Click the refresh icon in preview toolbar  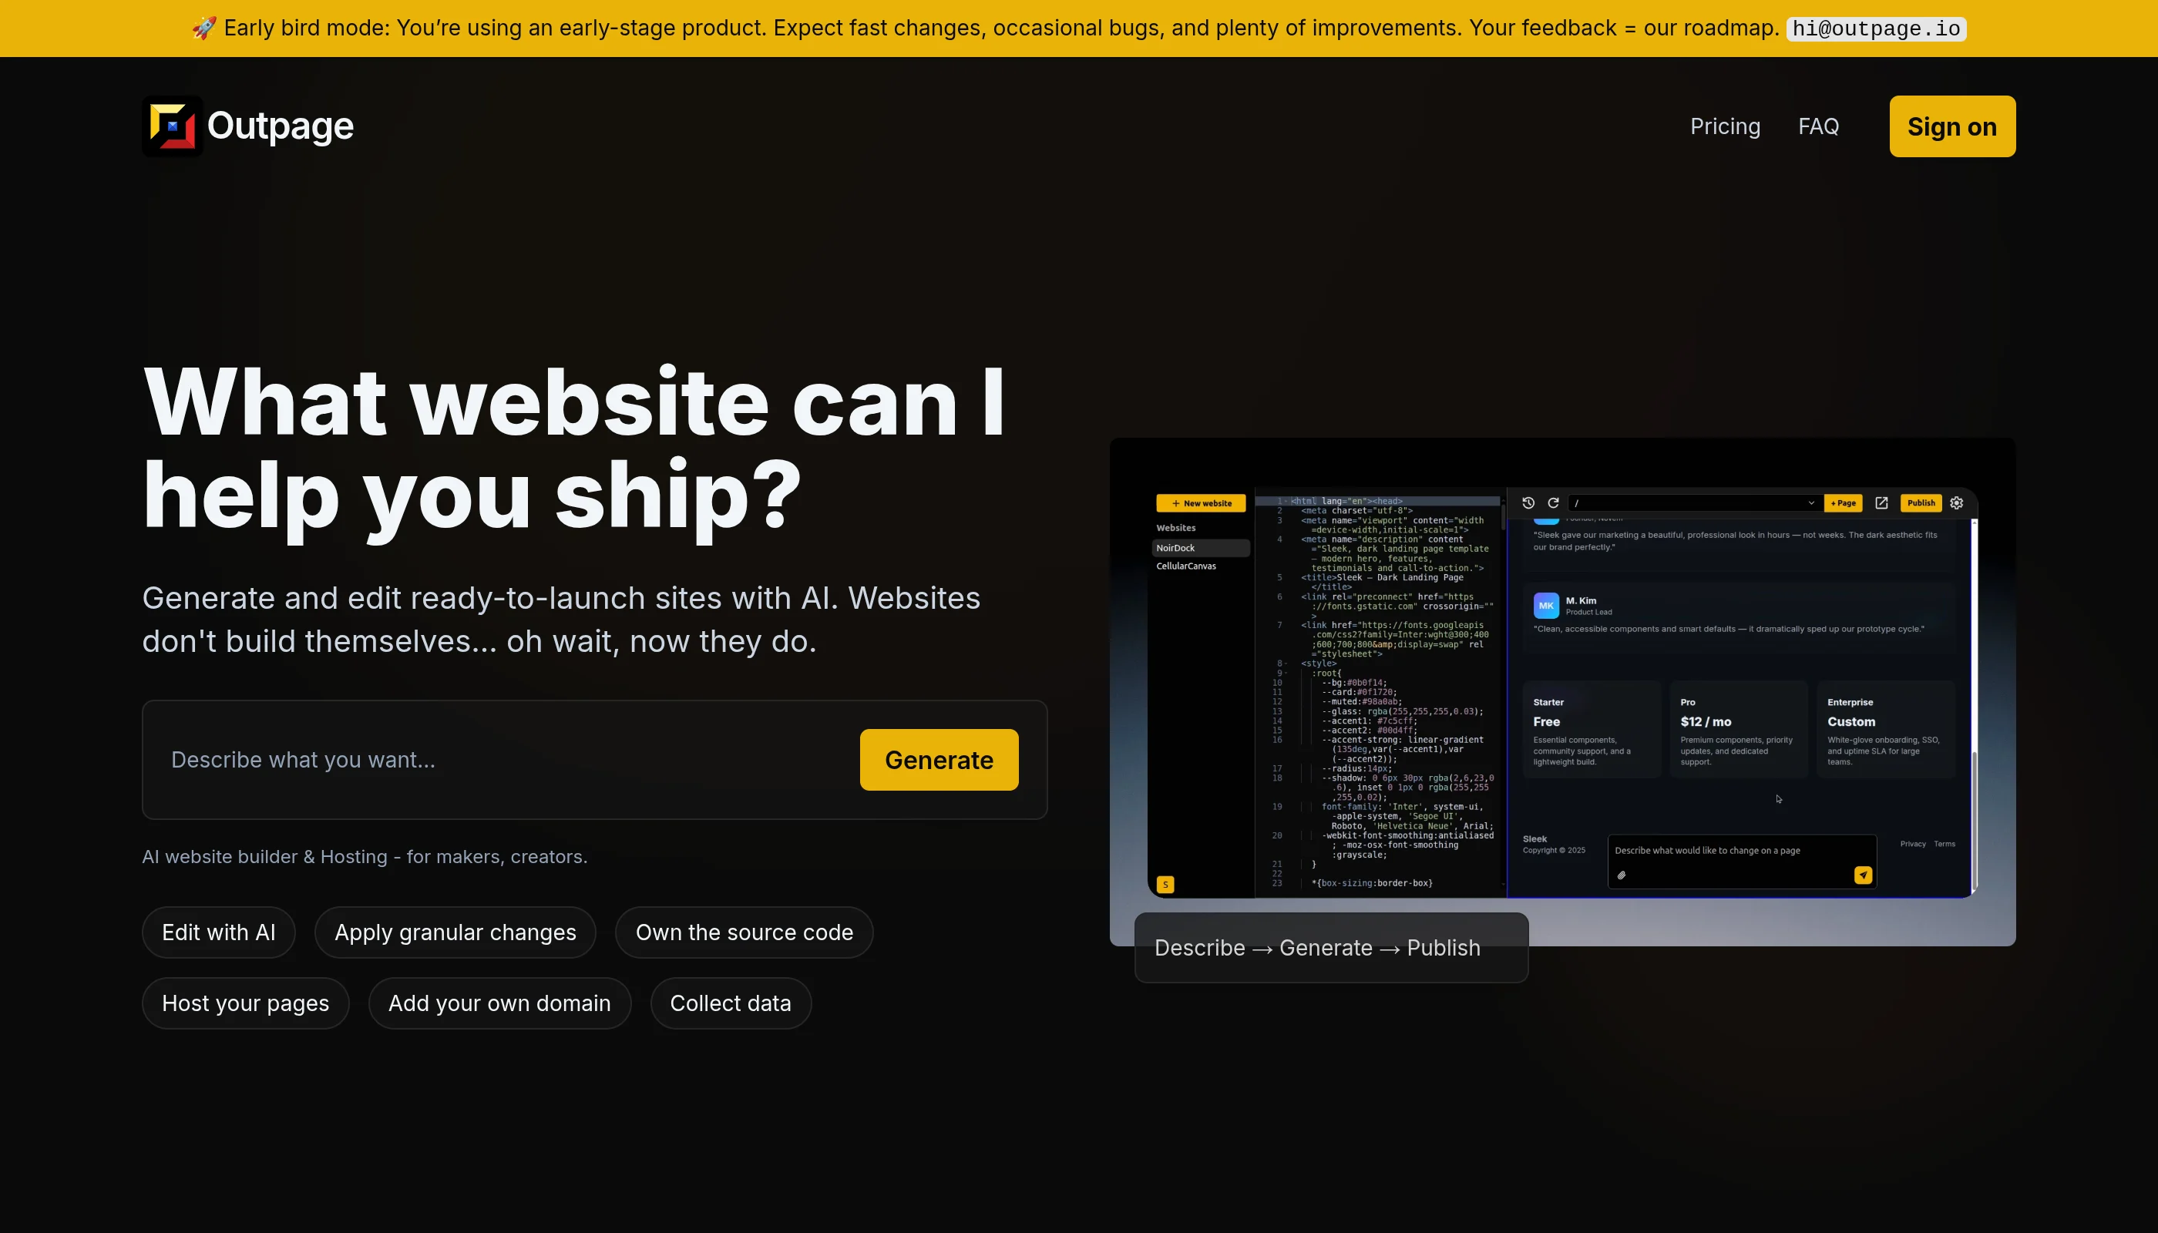click(1553, 503)
